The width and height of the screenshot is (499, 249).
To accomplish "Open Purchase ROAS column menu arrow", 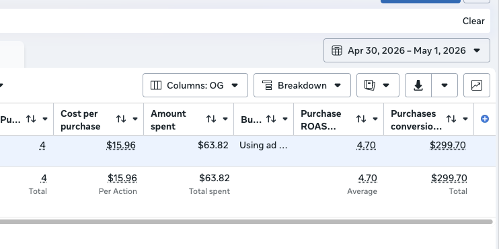I will (x=375, y=119).
